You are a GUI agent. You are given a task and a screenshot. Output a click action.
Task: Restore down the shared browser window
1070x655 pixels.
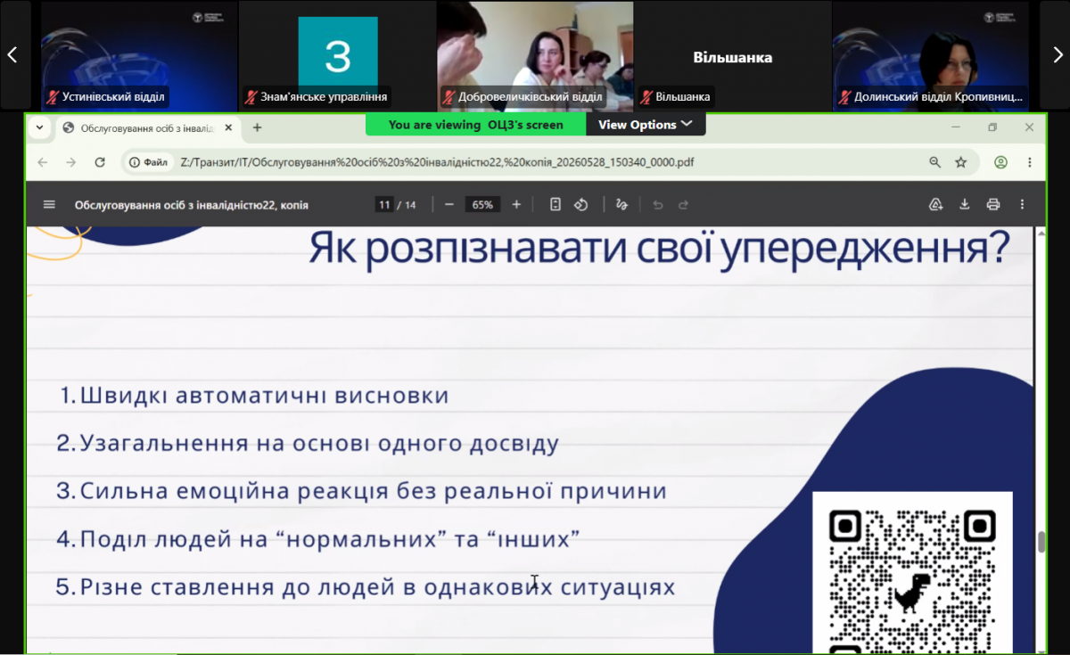(992, 127)
